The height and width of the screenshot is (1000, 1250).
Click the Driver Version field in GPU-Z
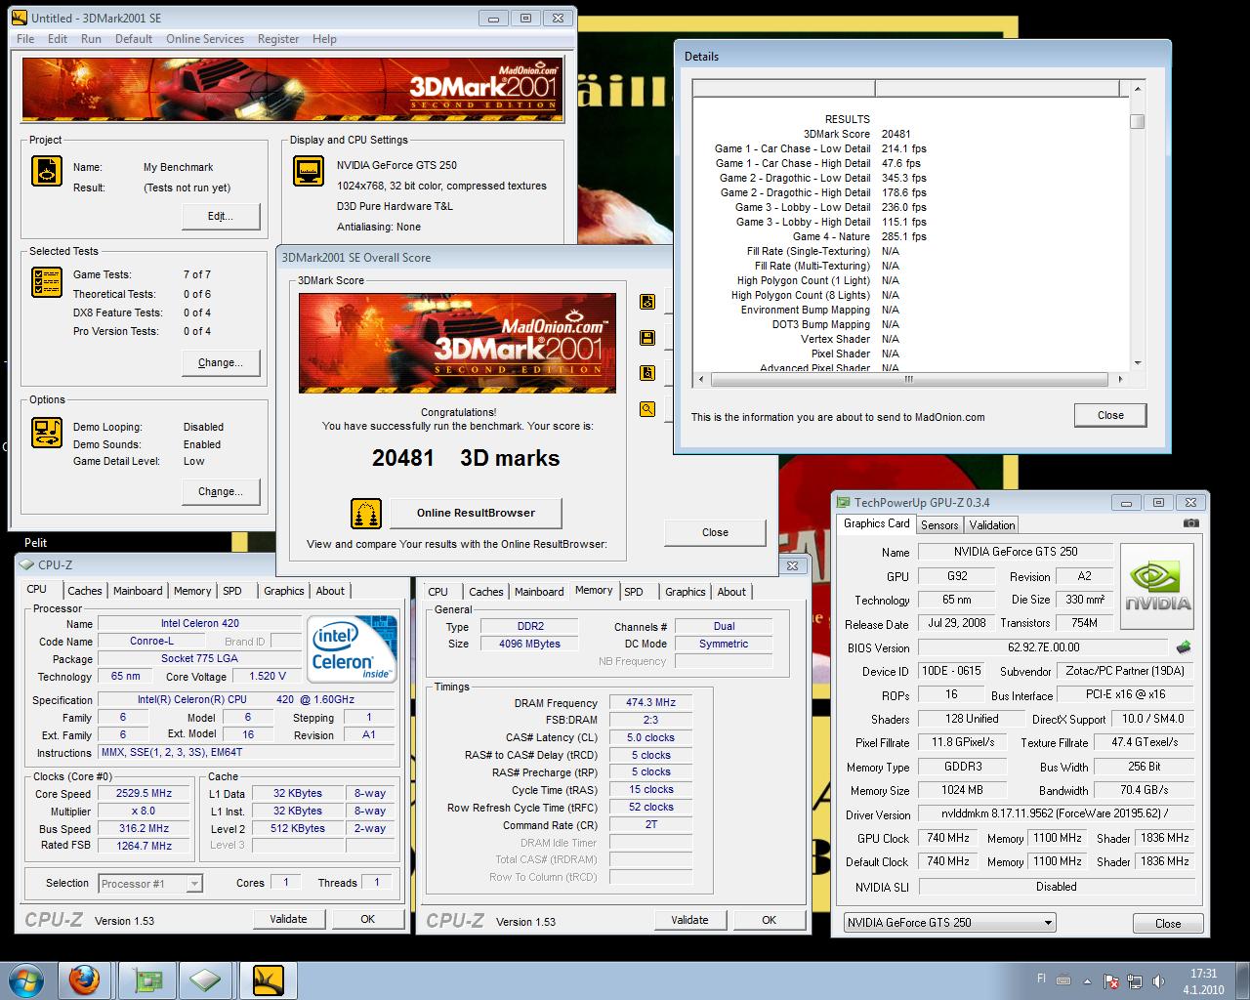[x=1057, y=813]
